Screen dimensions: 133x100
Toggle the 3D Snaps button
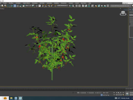click(x=43, y=6)
